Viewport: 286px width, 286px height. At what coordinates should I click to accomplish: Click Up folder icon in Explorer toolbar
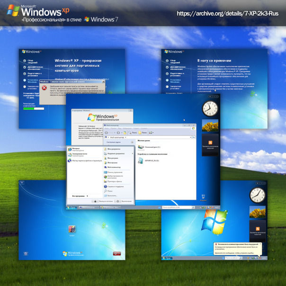pos(125,133)
